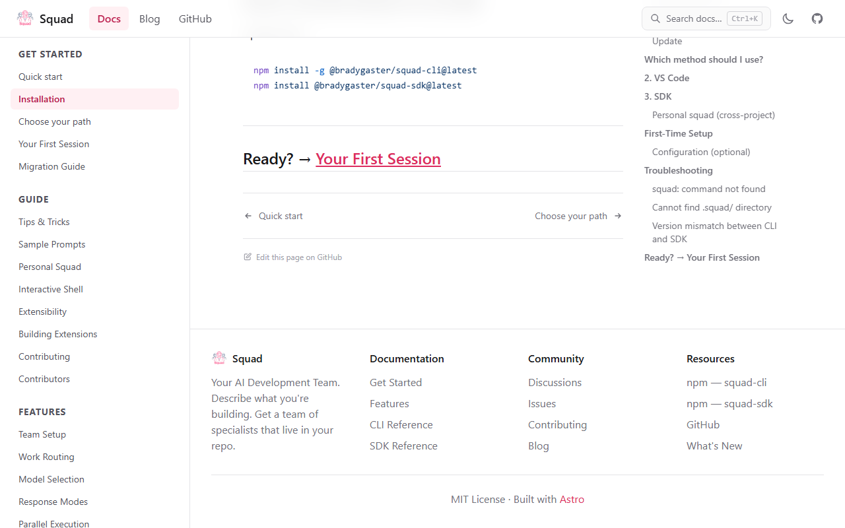Viewport: 845px width, 528px height.
Task: Click the squad-sdk npm install code line
Action: (x=357, y=85)
